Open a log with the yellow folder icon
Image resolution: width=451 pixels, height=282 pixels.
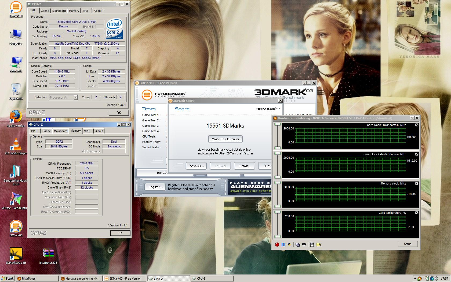pos(318,244)
